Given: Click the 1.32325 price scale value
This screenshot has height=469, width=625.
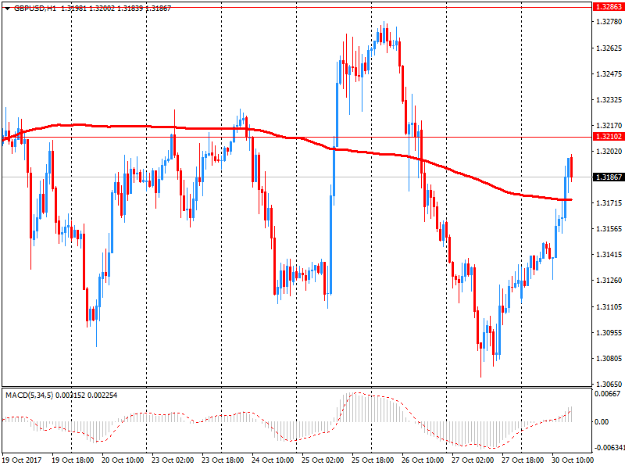Looking at the screenshot, I should tap(609, 100).
